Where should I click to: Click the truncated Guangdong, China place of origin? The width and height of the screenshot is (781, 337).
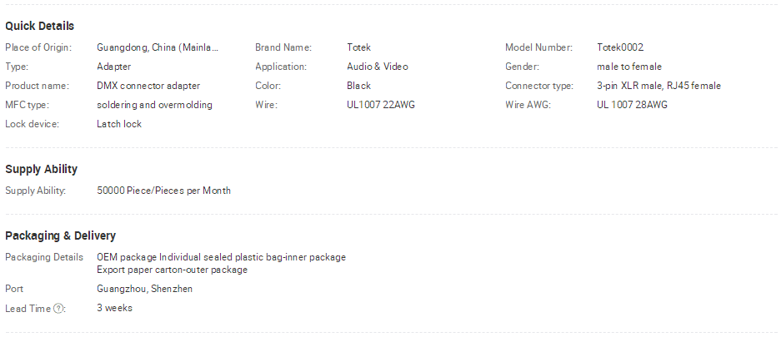pyautogui.click(x=158, y=47)
